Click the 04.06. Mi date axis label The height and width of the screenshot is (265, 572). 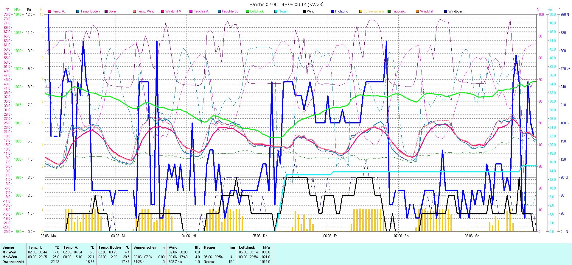tap(189, 236)
